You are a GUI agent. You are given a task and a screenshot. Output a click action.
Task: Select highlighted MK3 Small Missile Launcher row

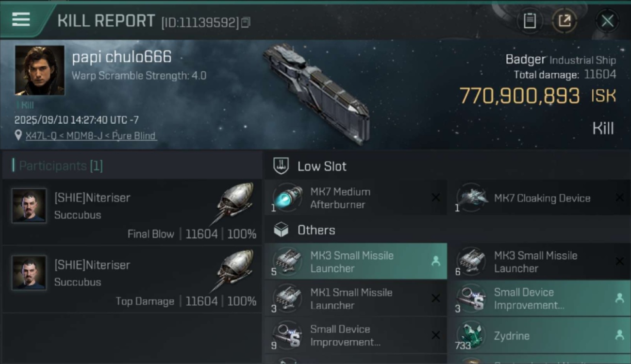(355, 262)
